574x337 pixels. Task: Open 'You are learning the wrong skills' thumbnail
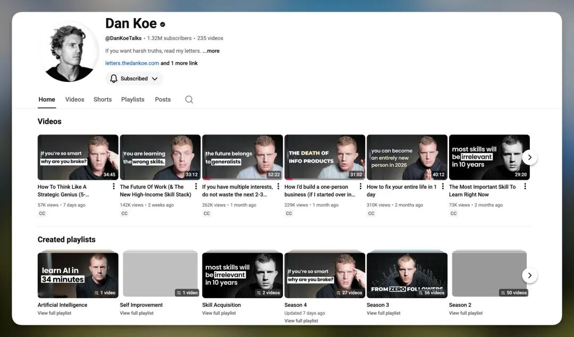(161, 157)
